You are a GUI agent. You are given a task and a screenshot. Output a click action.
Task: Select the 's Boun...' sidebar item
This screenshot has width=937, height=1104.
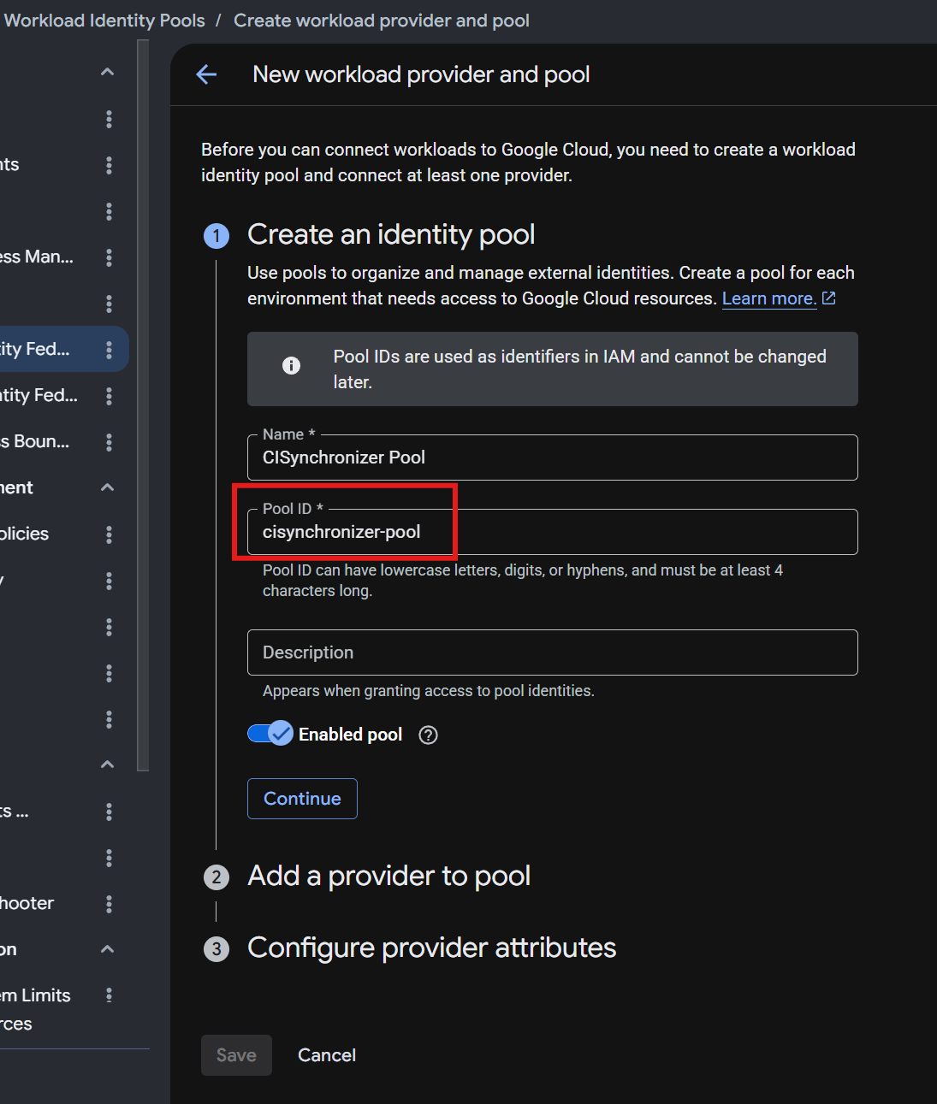34,441
